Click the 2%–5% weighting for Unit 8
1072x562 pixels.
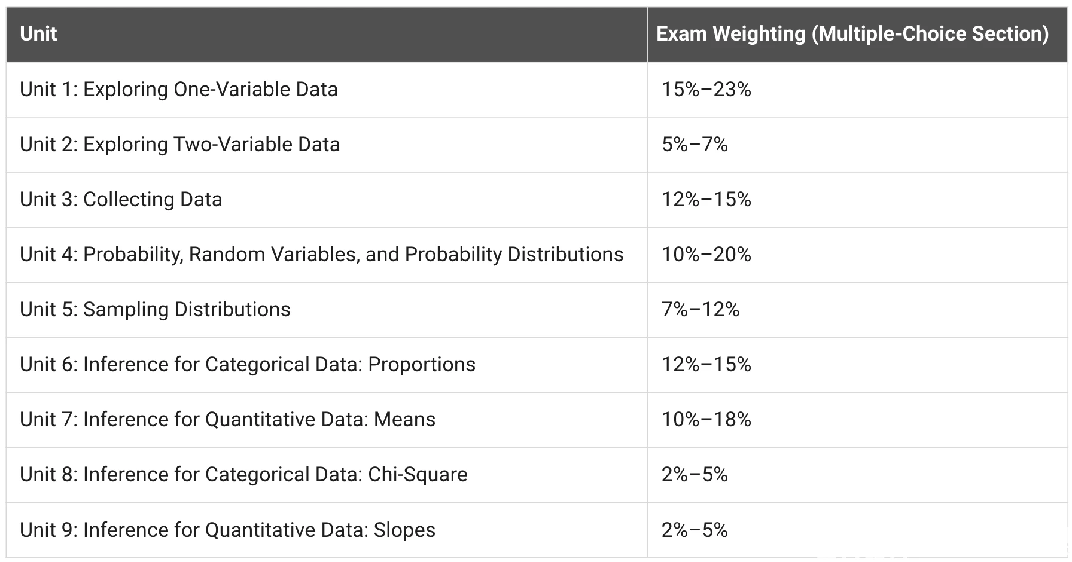pyautogui.click(x=695, y=475)
